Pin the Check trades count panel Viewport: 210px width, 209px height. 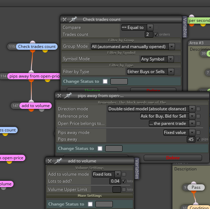coord(73,19)
